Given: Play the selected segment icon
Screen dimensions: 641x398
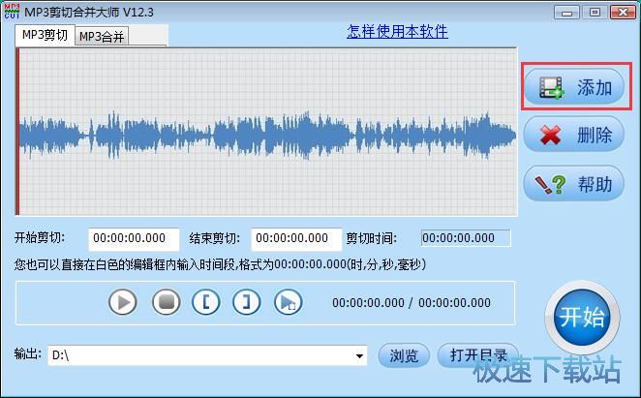Looking at the screenshot, I should click(x=289, y=302).
